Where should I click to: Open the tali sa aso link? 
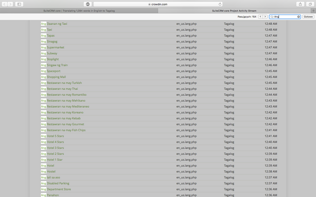click(x=50, y=177)
